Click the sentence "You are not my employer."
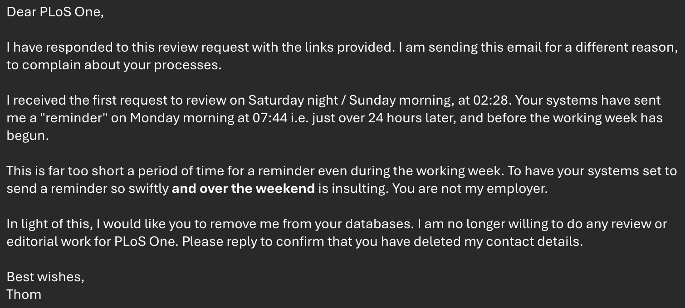This screenshot has height=308, width=685. click(x=470, y=188)
